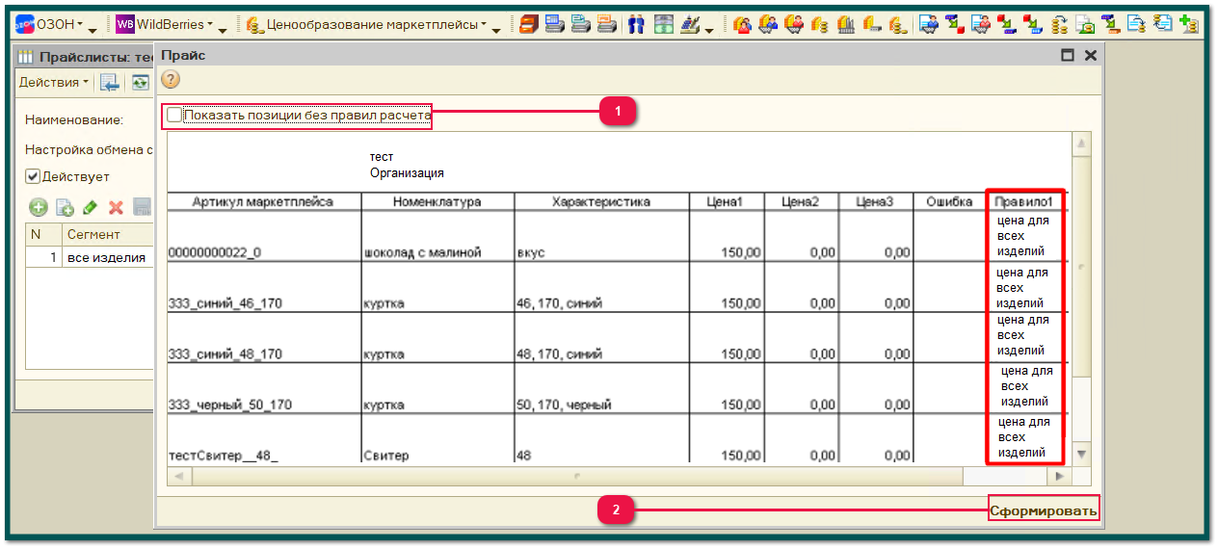1218x549 pixels.
Task: Add new segment row with green plus
Action: click(x=39, y=207)
